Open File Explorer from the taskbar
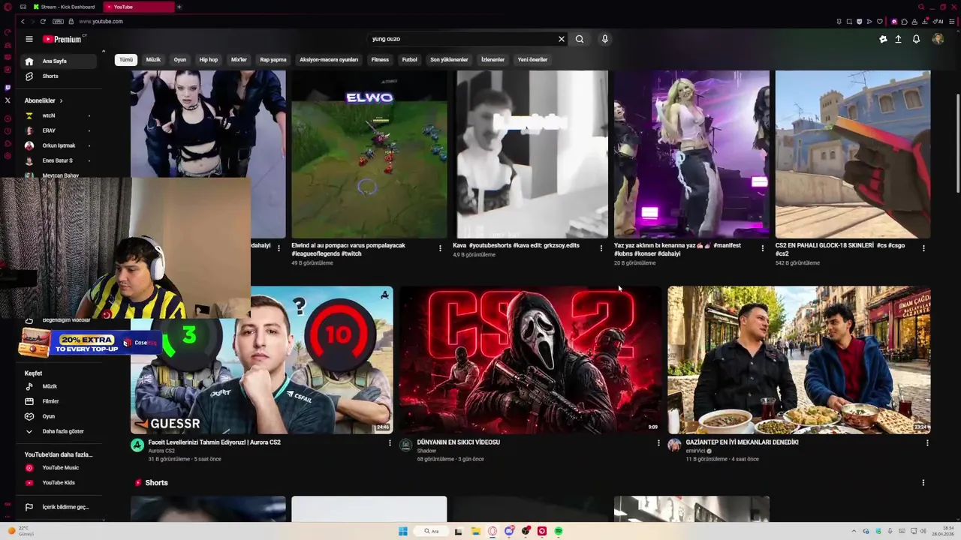 (x=476, y=531)
